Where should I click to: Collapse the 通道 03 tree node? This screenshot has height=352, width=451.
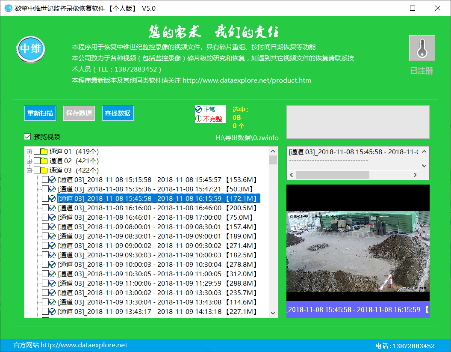(x=29, y=170)
